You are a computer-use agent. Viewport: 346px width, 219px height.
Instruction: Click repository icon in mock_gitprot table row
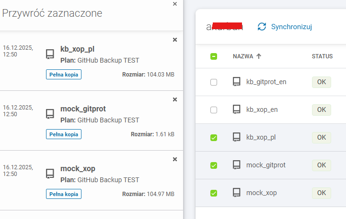236,165
